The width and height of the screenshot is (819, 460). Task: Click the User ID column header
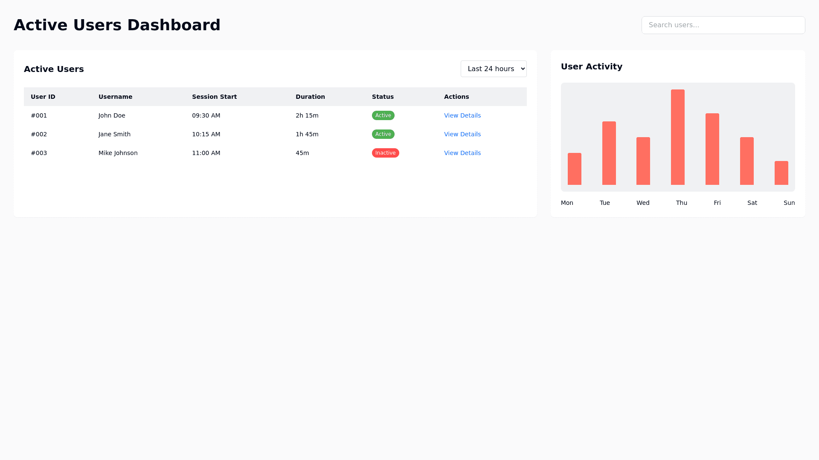(x=43, y=97)
